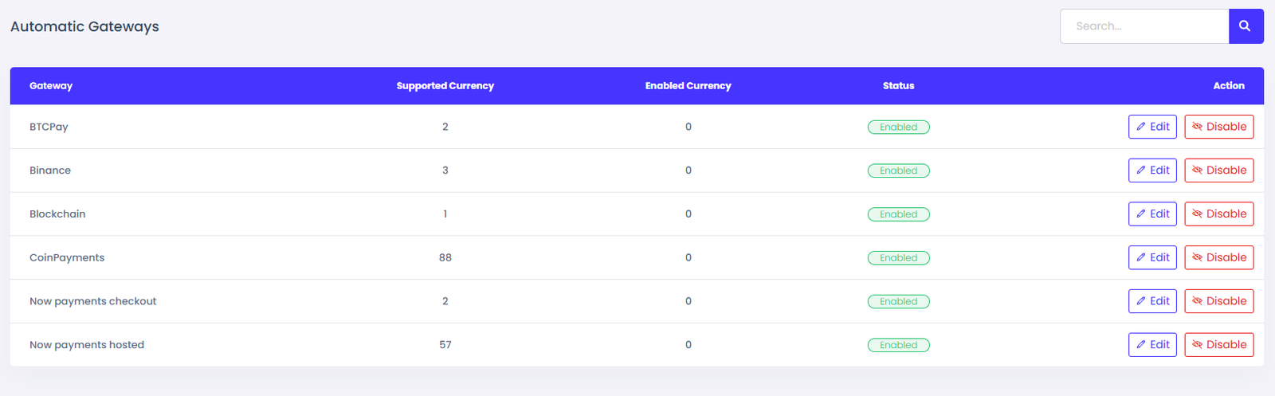The height and width of the screenshot is (396, 1275).
Task: Edit the Binance gateway
Action: 1152,171
